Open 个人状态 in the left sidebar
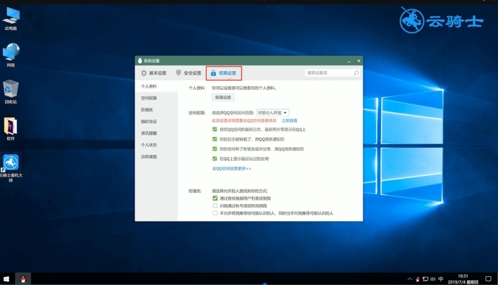The width and height of the screenshot is (498, 285). [156, 145]
